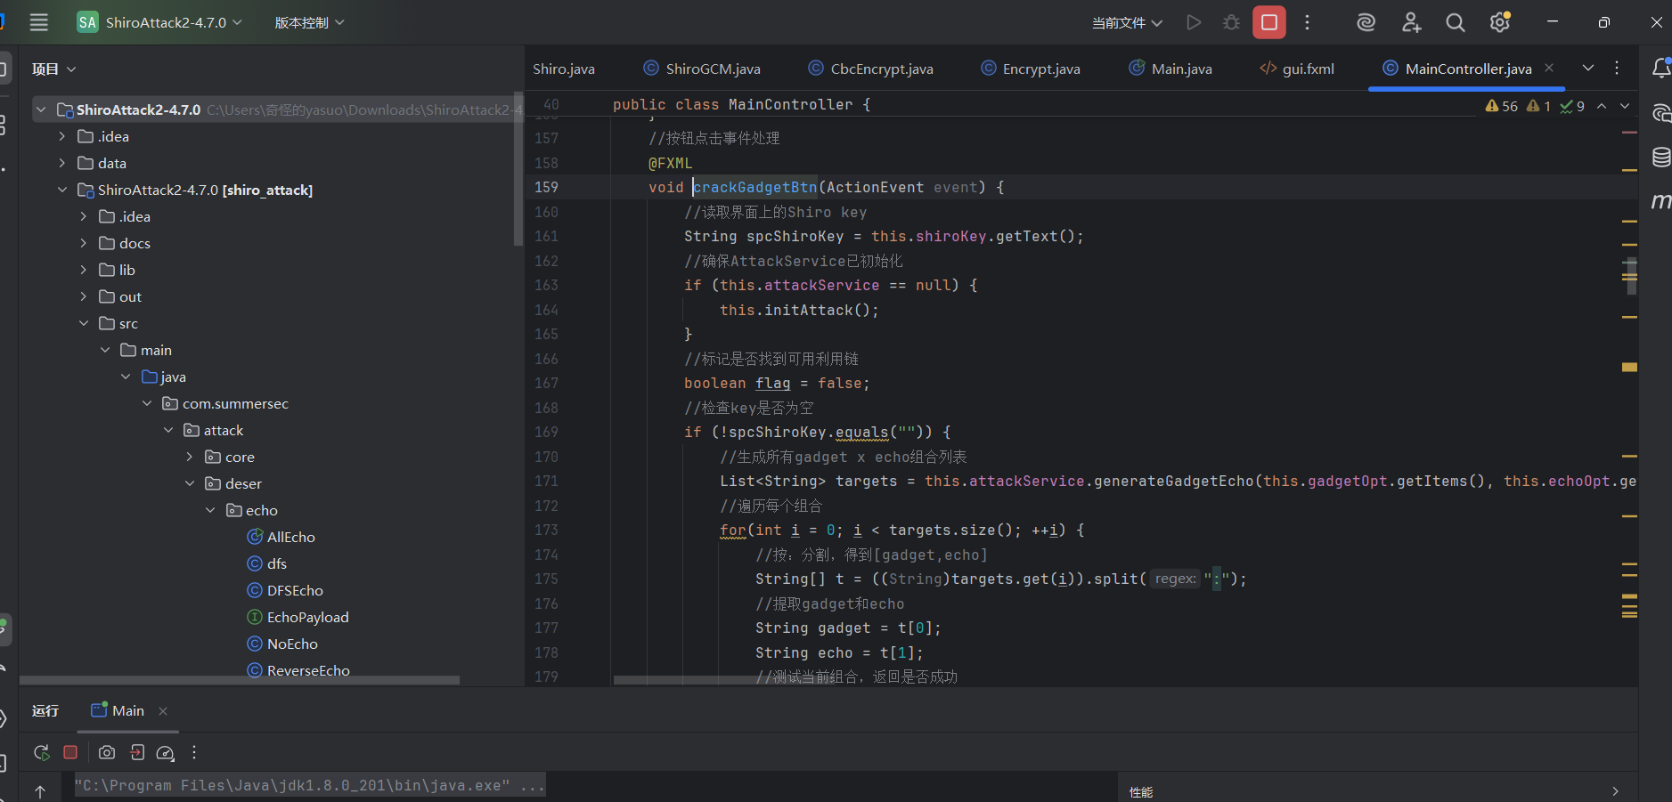Viewport: 1672px width, 802px height.
Task: Open the Database tool window icon
Action: pos(1660,158)
